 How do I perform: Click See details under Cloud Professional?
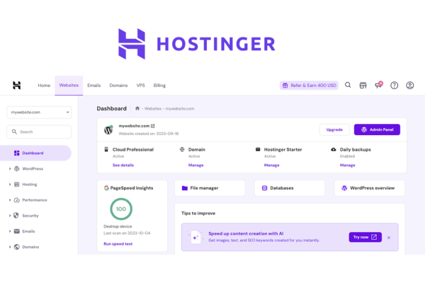coord(123,165)
